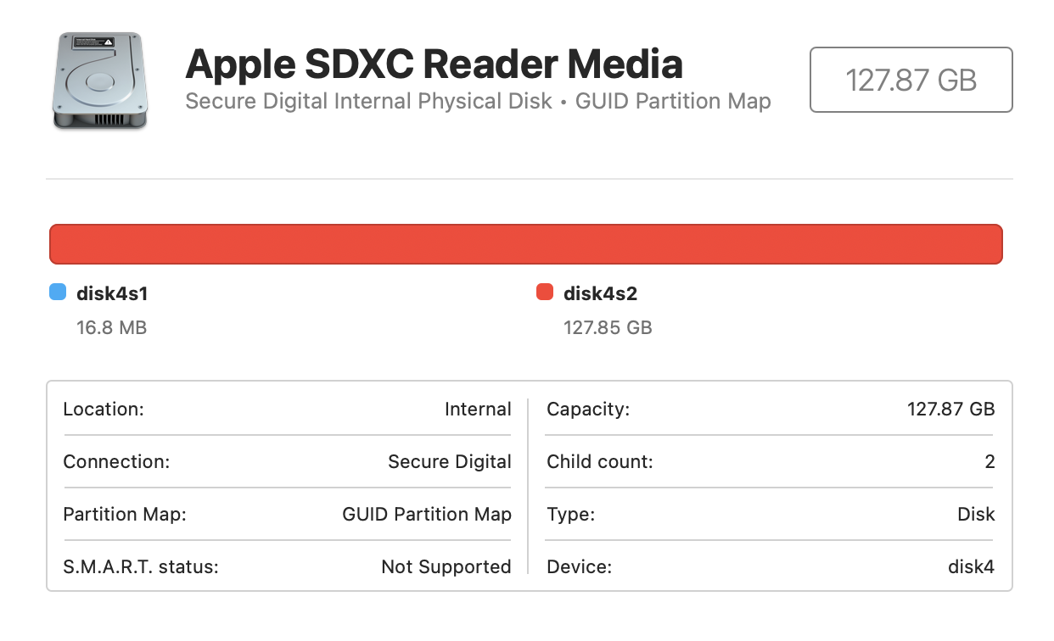Click the red disk4s2 color swatch
Screen dimensions: 1054x641
(545, 293)
